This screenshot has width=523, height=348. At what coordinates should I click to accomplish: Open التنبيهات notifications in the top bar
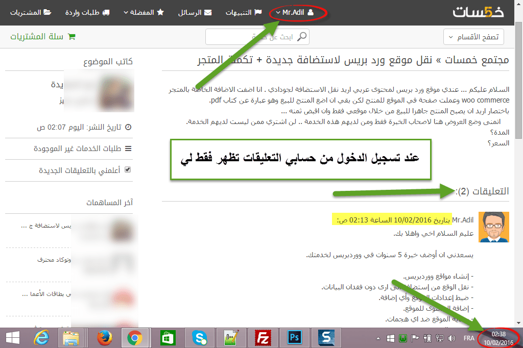click(x=245, y=12)
